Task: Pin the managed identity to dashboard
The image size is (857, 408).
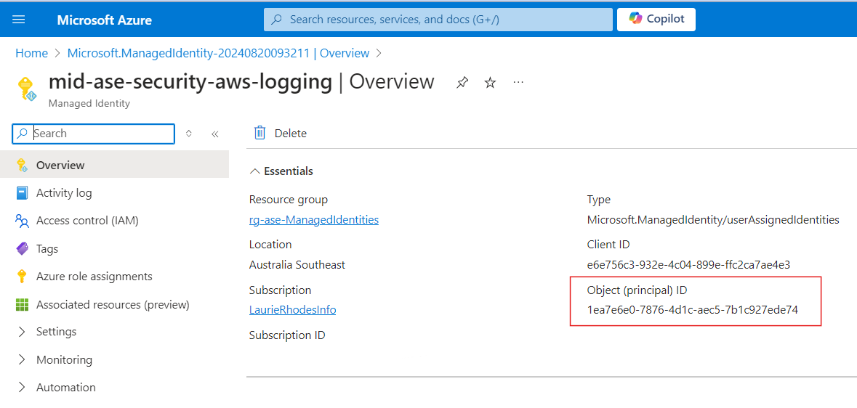Action: pos(462,83)
